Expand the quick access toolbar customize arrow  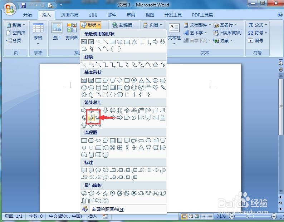[61, 5]
